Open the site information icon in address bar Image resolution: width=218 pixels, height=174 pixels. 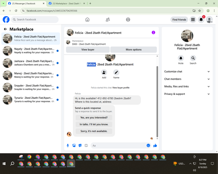pos(23,10)
